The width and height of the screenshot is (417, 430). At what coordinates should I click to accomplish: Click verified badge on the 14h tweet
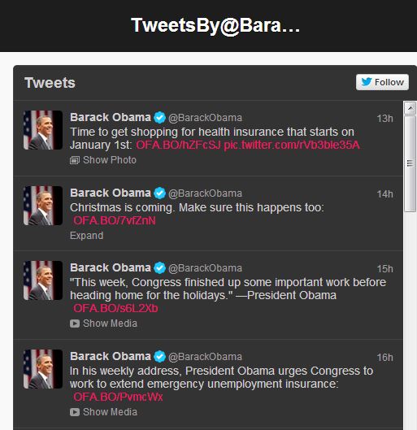(x=159, y=193)
